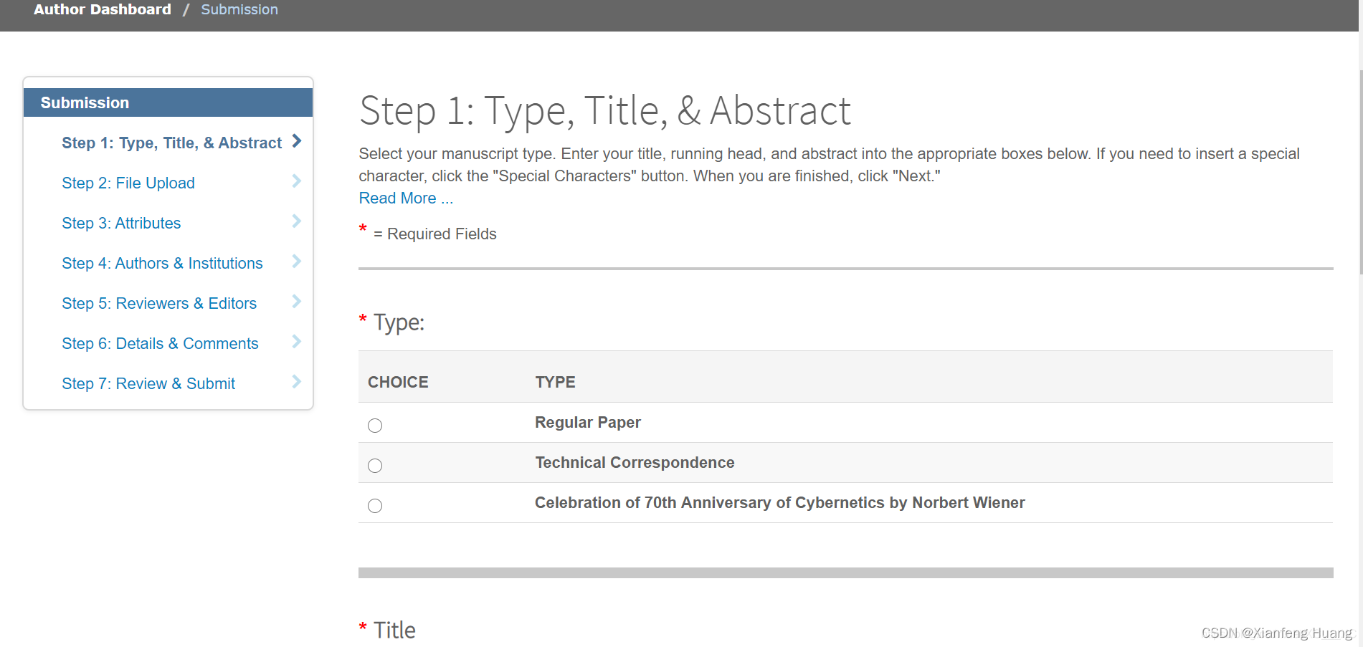
Task: Jump to Step 7: Review & Submit
Action: pos(148,384)
